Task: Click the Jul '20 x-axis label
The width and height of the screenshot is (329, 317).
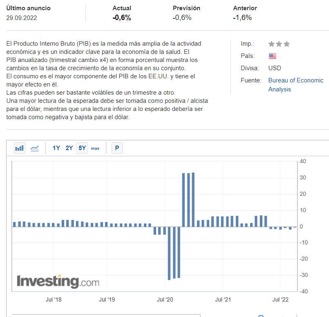Action: tap(165, 299)
